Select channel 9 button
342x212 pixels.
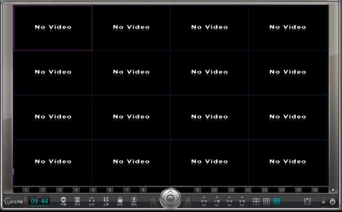pyautogui.click(x=198, y=190)
